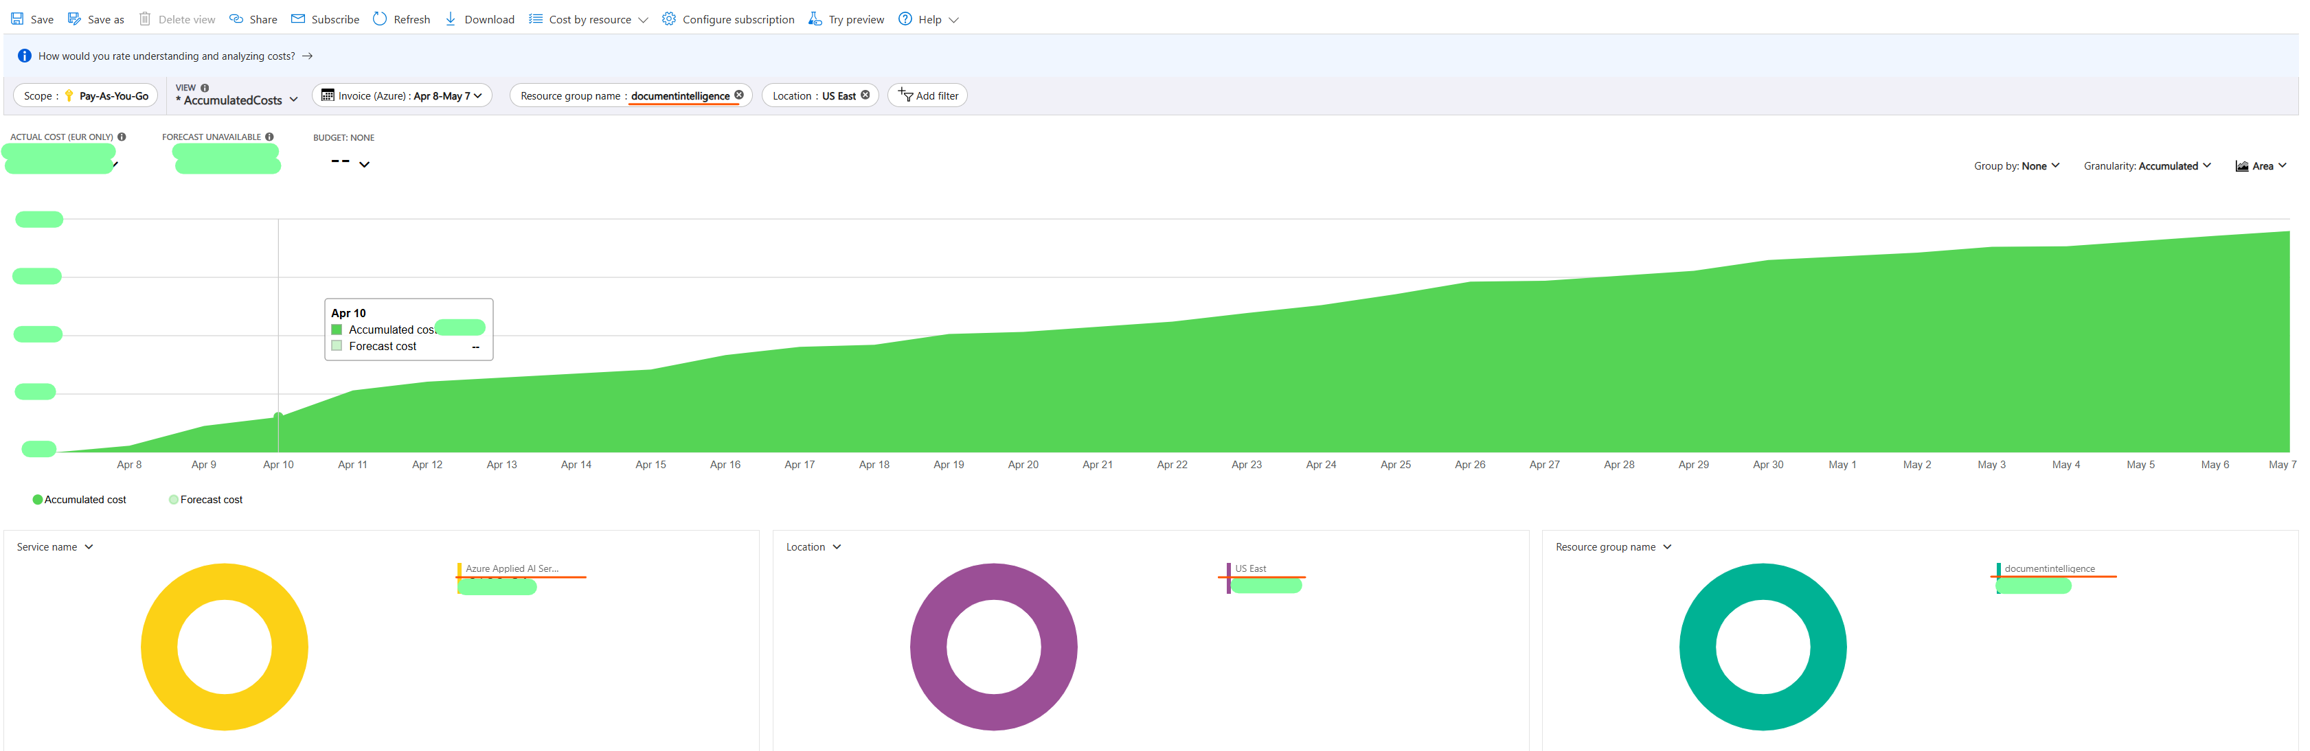Click Azure Applied AI Ser... legend entry
The image size is (2310, 751).
tap(511, 568)
